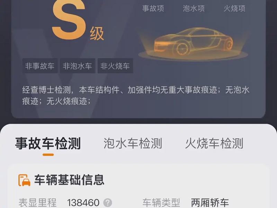Tap the mileage question mark help icon

(x=108, y=202)
